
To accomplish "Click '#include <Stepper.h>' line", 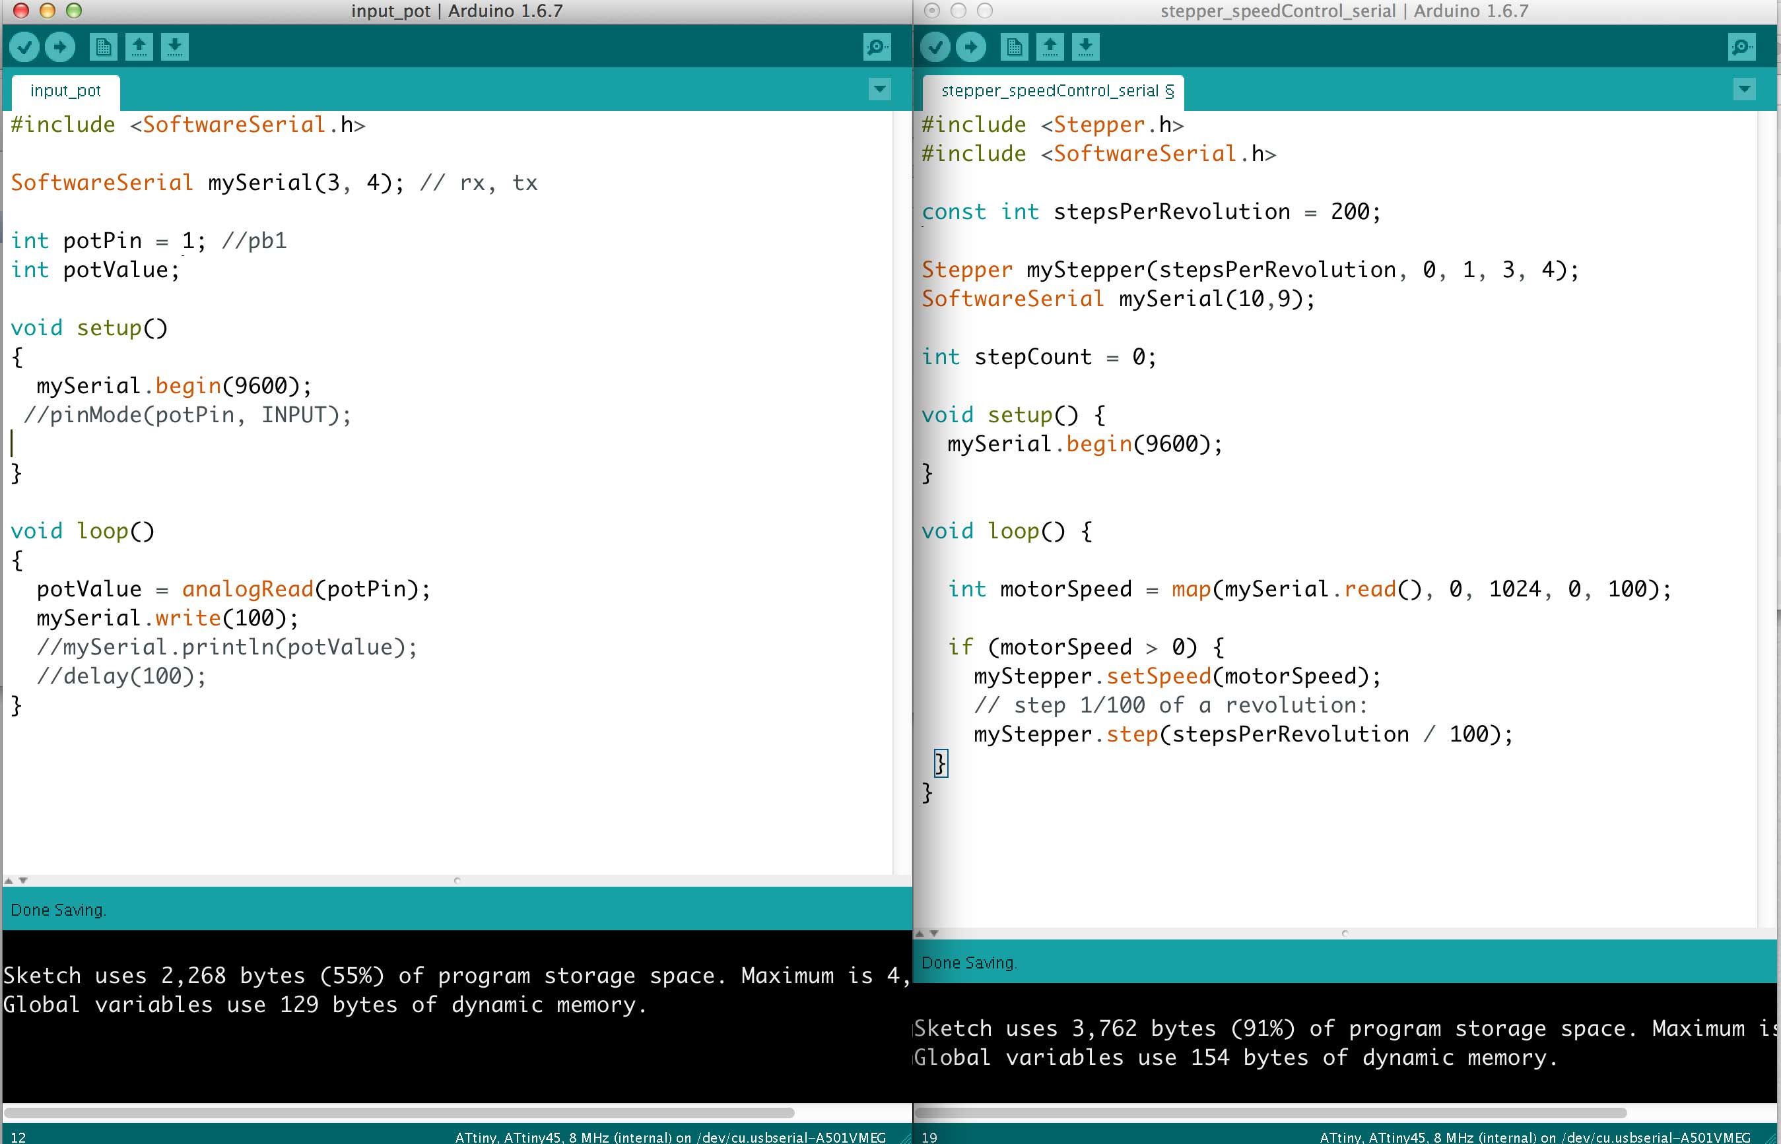I will pyautogui.click(x=1052, y=125).
